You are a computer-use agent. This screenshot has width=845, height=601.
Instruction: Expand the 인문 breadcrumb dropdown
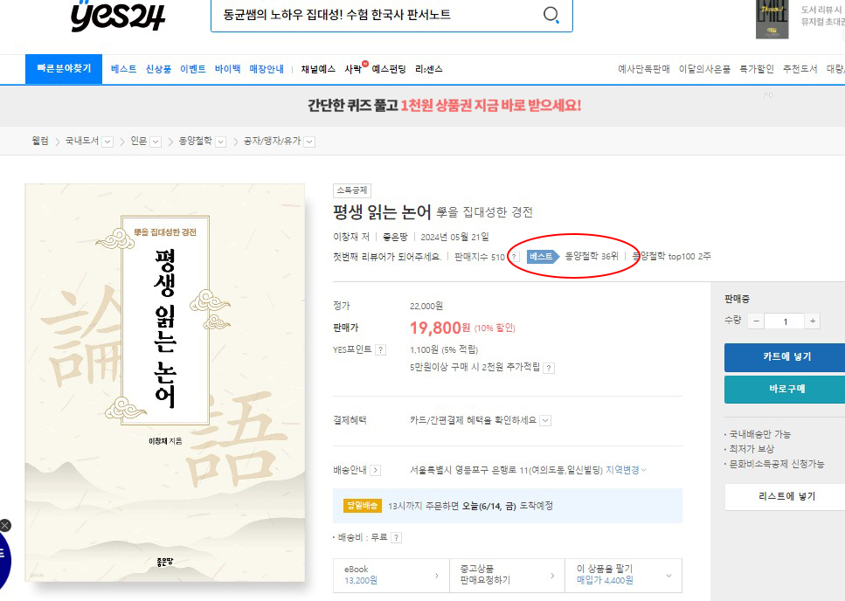156,142
